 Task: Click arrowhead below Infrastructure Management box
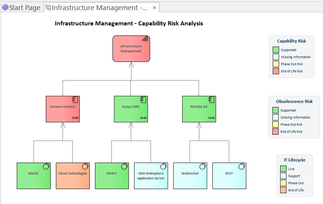(x=131, y=65)
